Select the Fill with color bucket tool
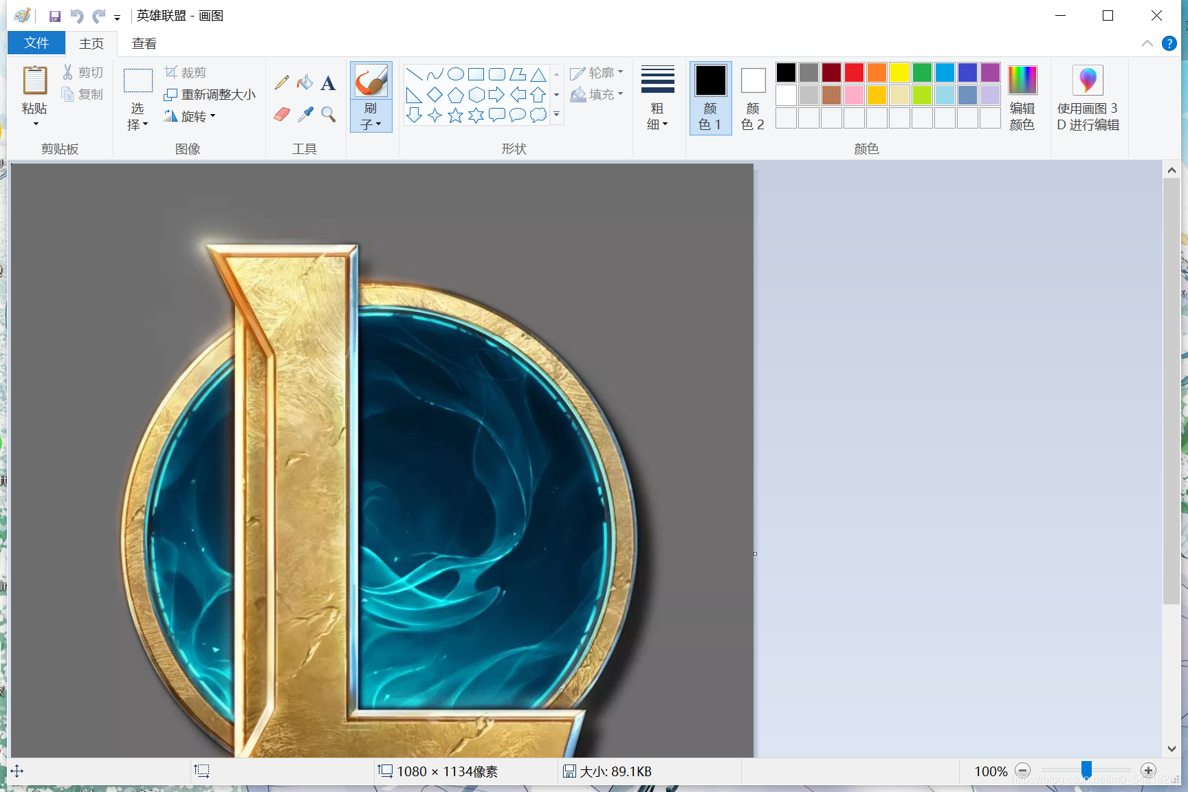Viewport: 1188px width, 792px height. click(305, 83)
